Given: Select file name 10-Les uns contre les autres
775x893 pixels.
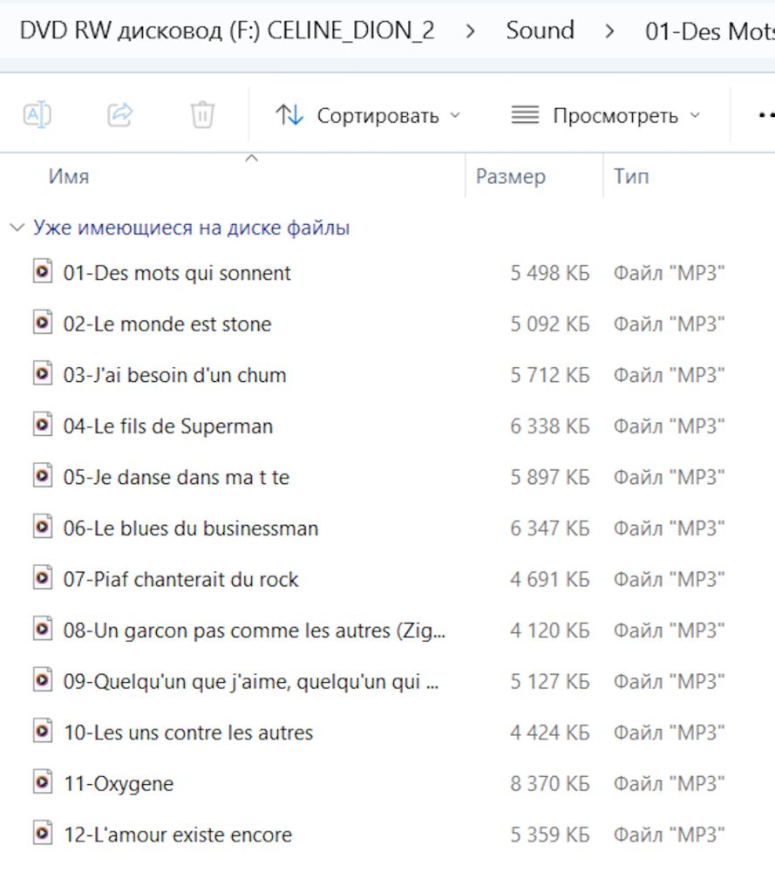Looking at the screenshot, I should pos(188,733).
